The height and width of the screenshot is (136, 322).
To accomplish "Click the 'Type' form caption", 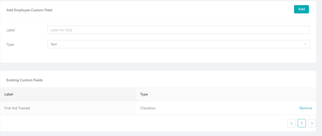I will click(10, 44).
